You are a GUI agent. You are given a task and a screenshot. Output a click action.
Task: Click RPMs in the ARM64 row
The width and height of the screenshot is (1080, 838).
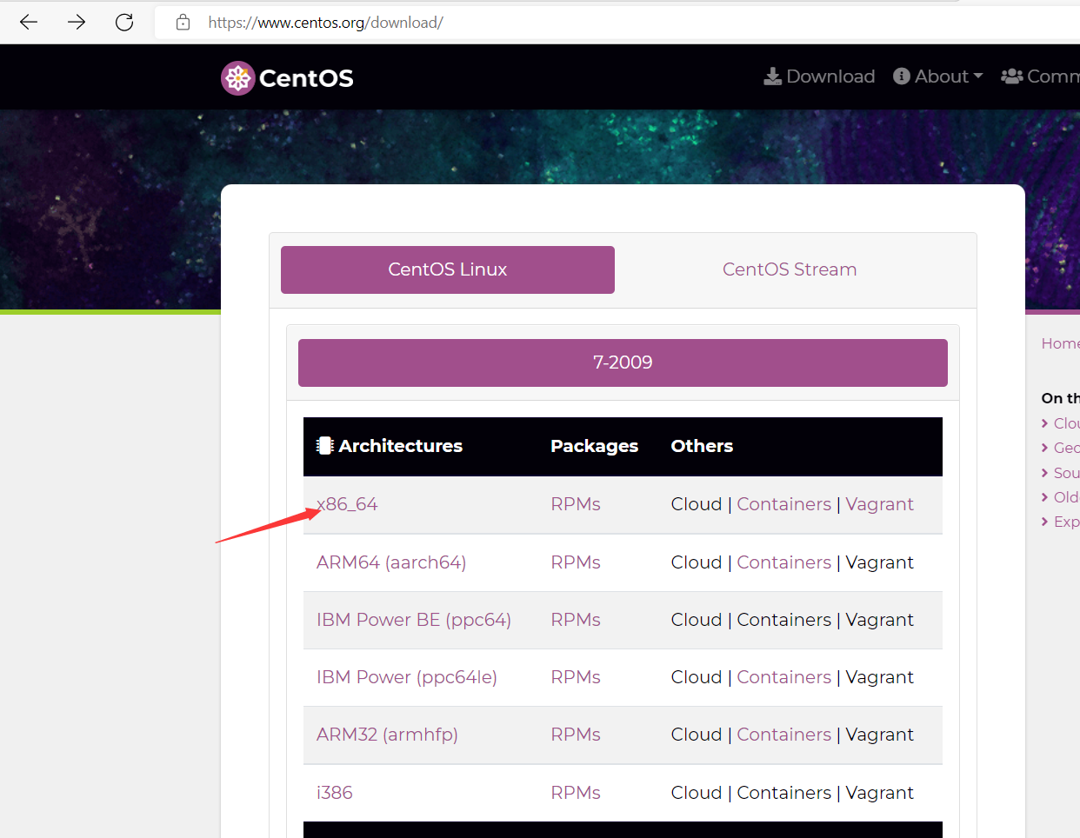(576, 562)
